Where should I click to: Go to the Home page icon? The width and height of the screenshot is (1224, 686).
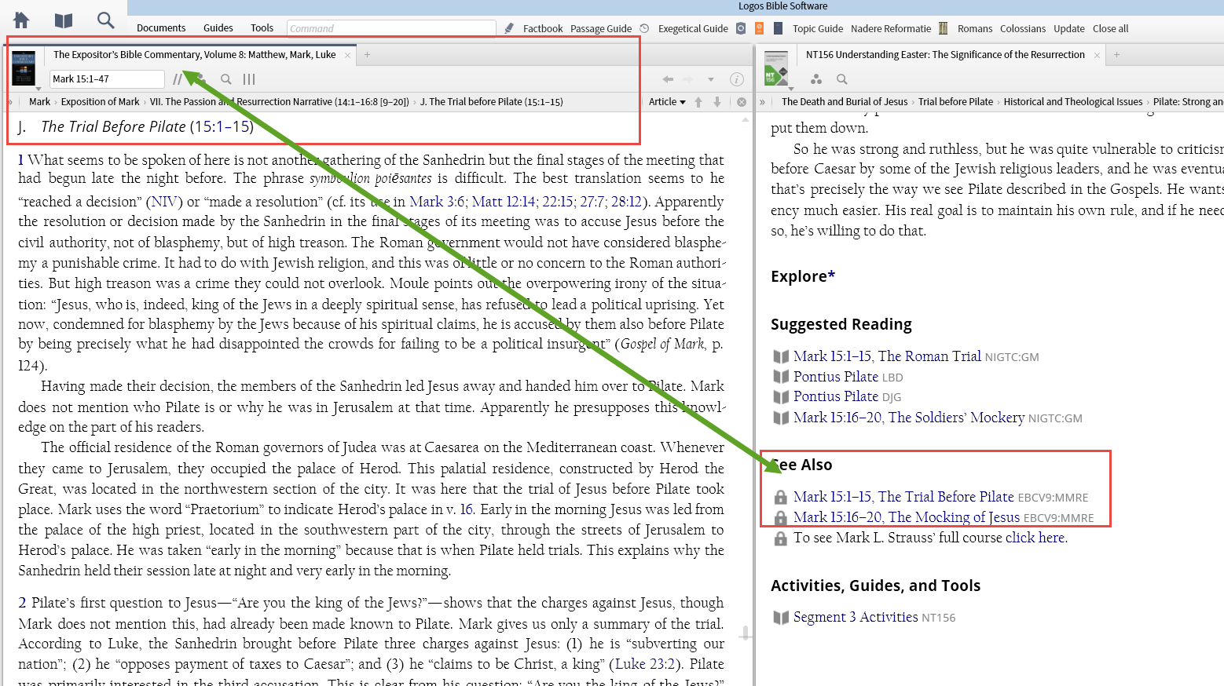click(21, 20)
